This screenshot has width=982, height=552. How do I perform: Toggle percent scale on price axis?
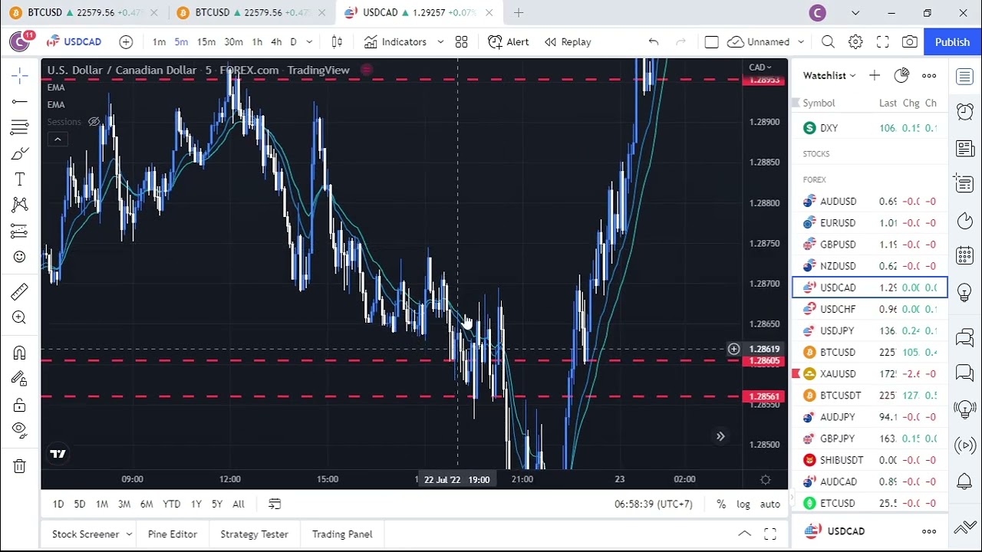pos(721,504)
